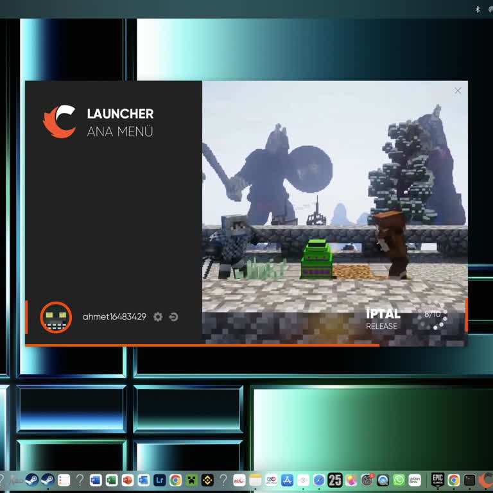
Task: Open Microsoft Excel in the dock
Action: pyautogui.click(x=112, y=480)
